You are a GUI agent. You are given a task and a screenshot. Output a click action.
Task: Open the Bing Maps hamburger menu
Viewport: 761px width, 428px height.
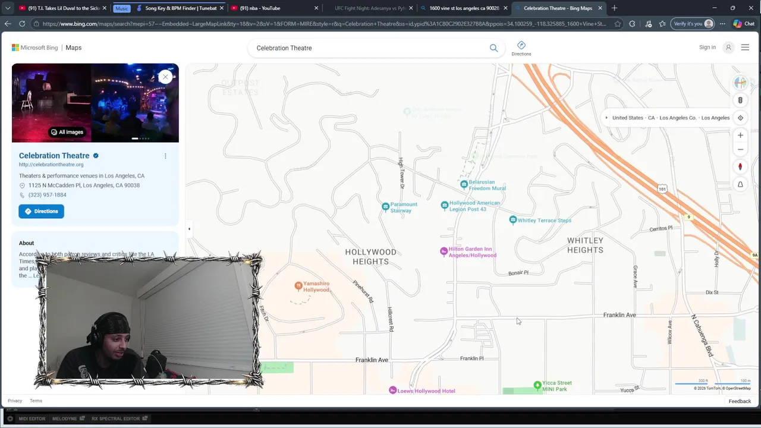coord(745,48)
